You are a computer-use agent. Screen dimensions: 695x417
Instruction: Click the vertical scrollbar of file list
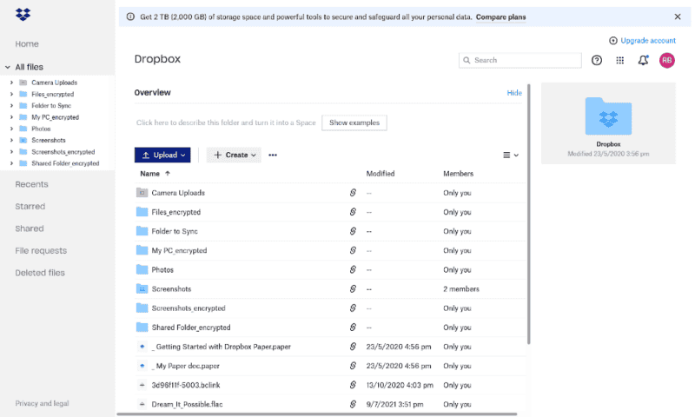(x=528, y=214)
